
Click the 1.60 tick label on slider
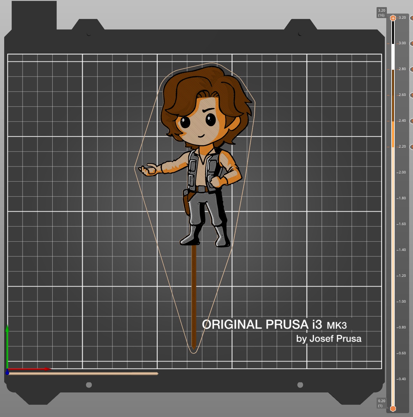[x=402, y=224]
